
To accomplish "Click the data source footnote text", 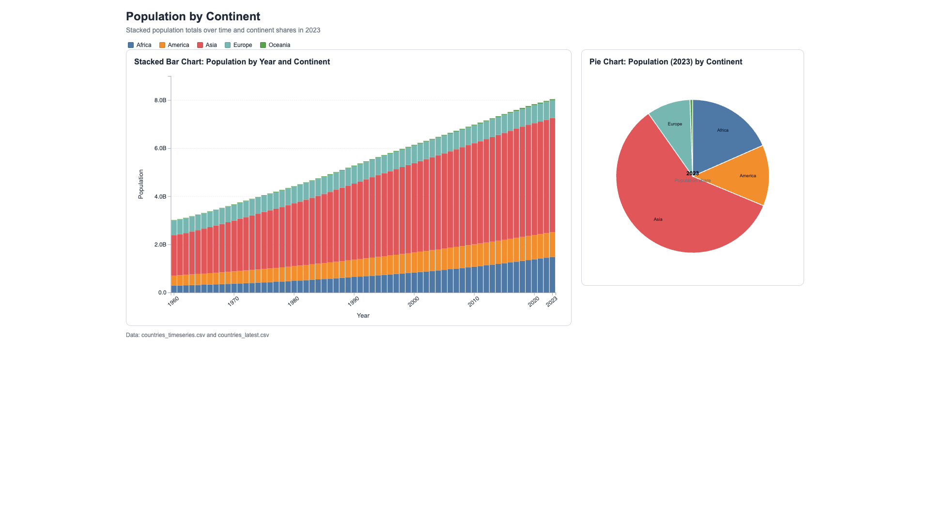I will [198, 335].
